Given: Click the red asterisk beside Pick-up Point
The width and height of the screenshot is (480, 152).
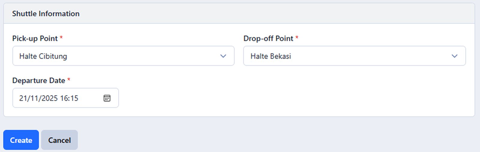Looking at the screenshot, I should [x=61, y=38].
